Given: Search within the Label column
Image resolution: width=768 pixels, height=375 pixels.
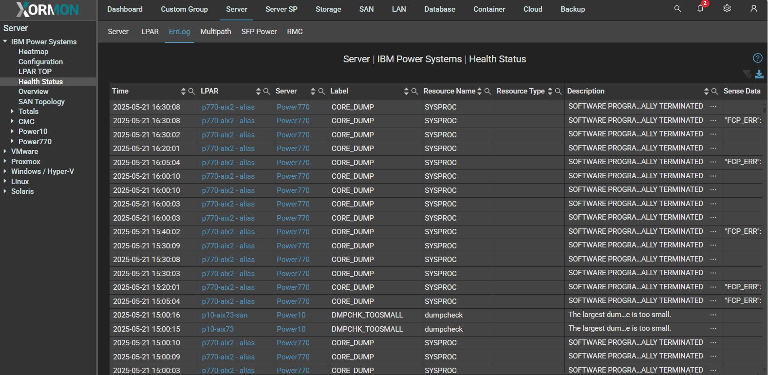Looking at the screenshot, I should (414, 91).
